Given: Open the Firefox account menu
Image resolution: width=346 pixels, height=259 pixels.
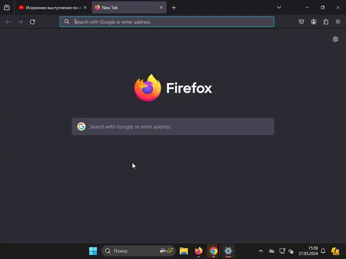Looking at the screenshot, I should click(314, 22).
